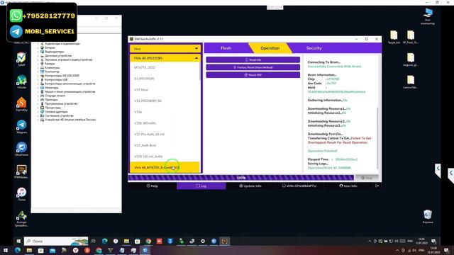454x255 pixels.
Task: Open Settings gear on remote taskbar
Action: coord(203,241)
